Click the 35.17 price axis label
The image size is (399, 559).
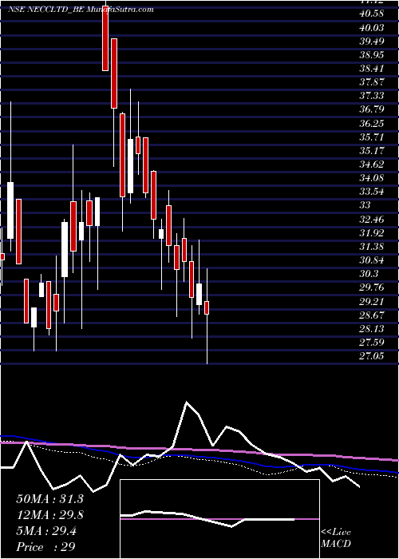(373, 151)
